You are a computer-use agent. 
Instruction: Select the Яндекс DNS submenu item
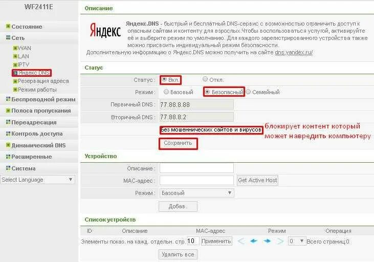click(x=34, y=73)
